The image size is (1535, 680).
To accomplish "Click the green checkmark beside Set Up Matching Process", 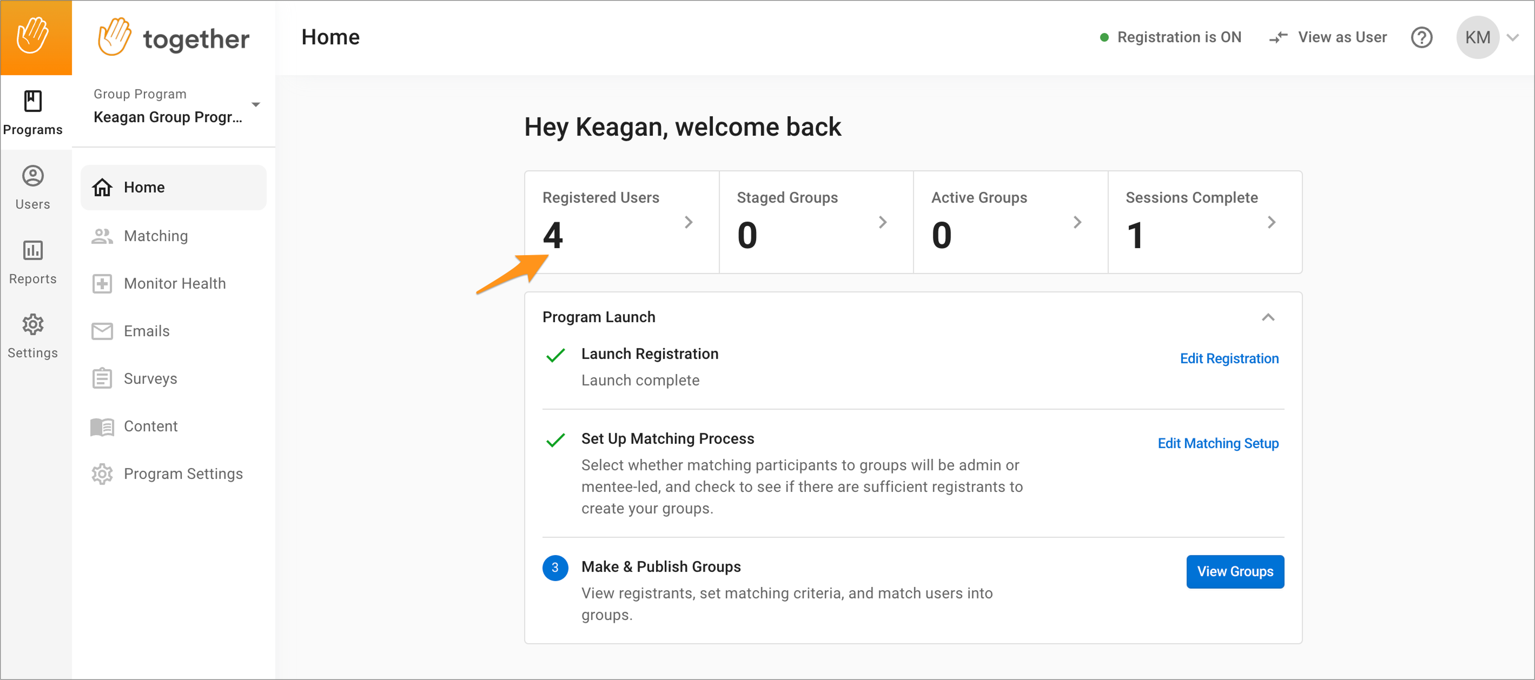I will tap(555, 440).
